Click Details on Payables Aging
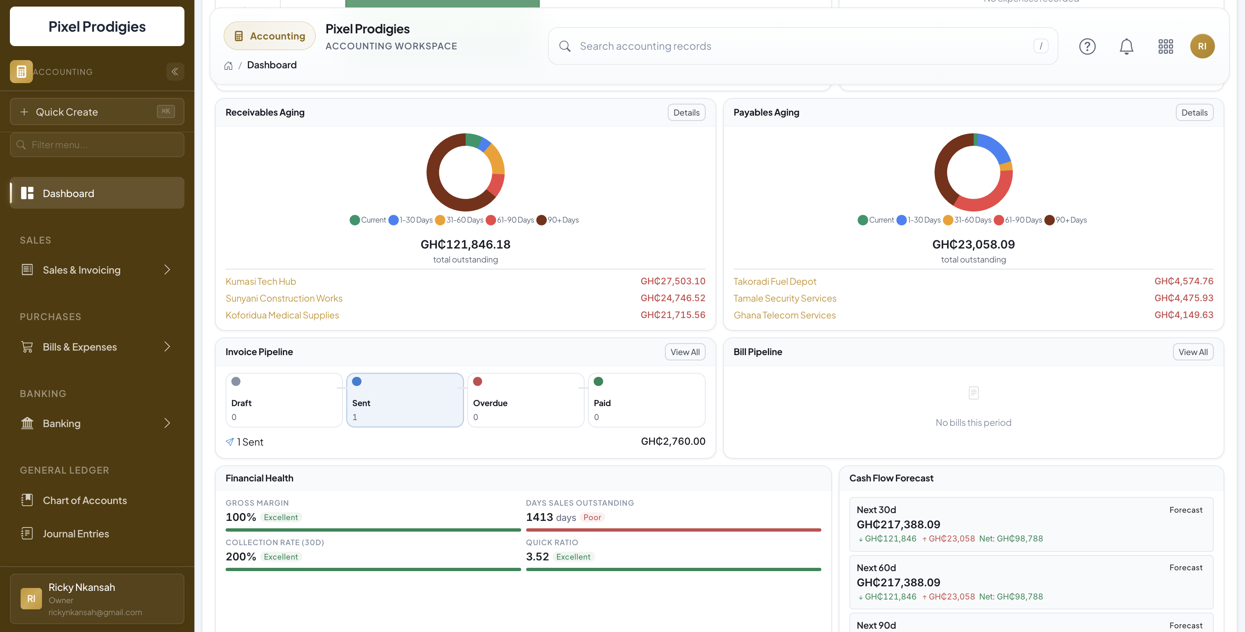 coord(1194,113)
